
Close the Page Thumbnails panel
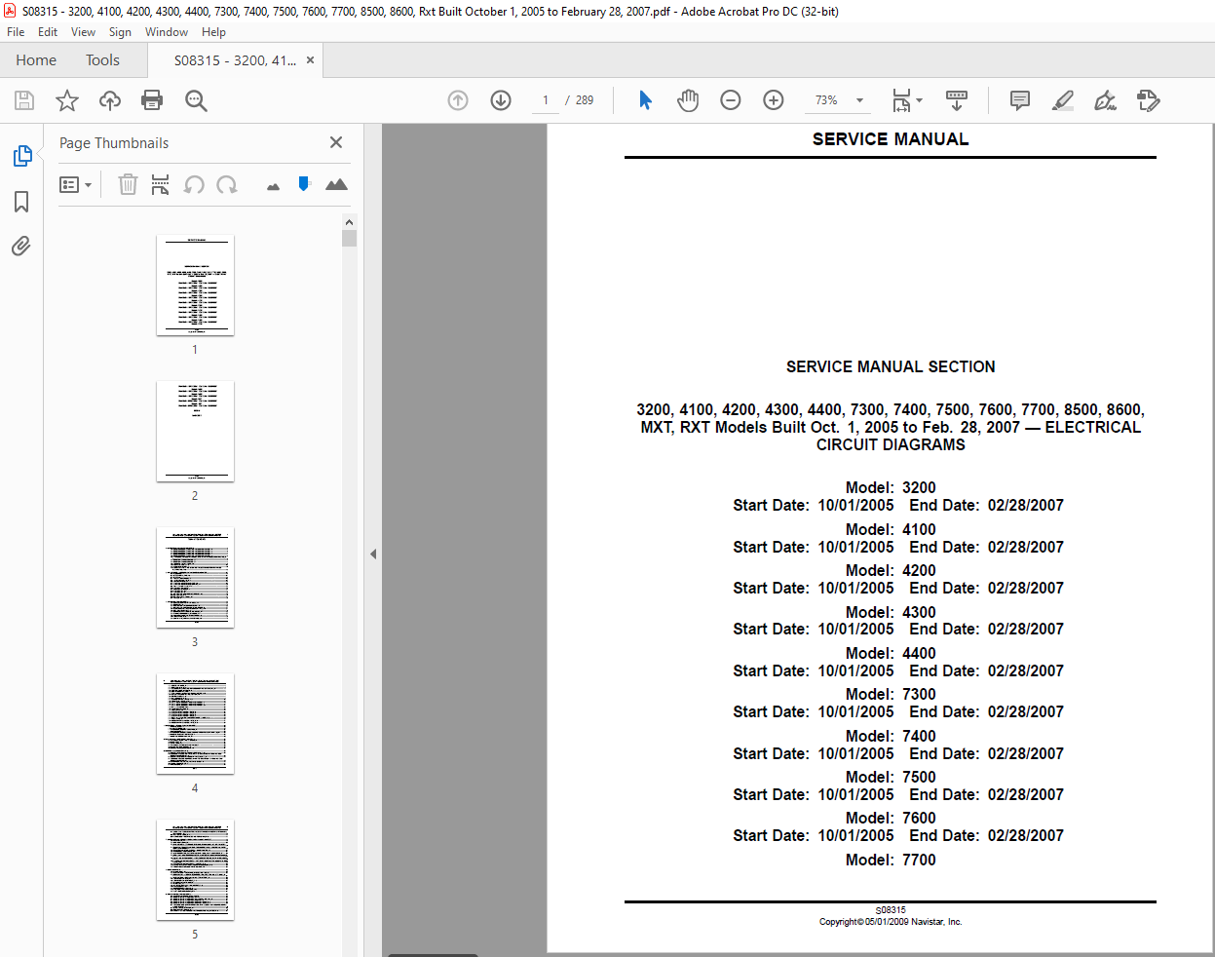(336, 142)
